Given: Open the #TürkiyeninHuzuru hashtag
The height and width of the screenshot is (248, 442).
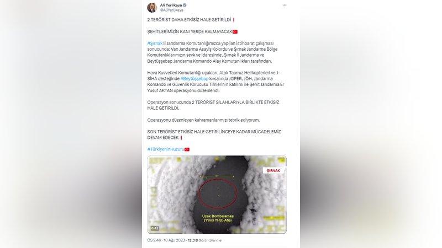Looking at the screenshot, I should (x=165, y=149).
